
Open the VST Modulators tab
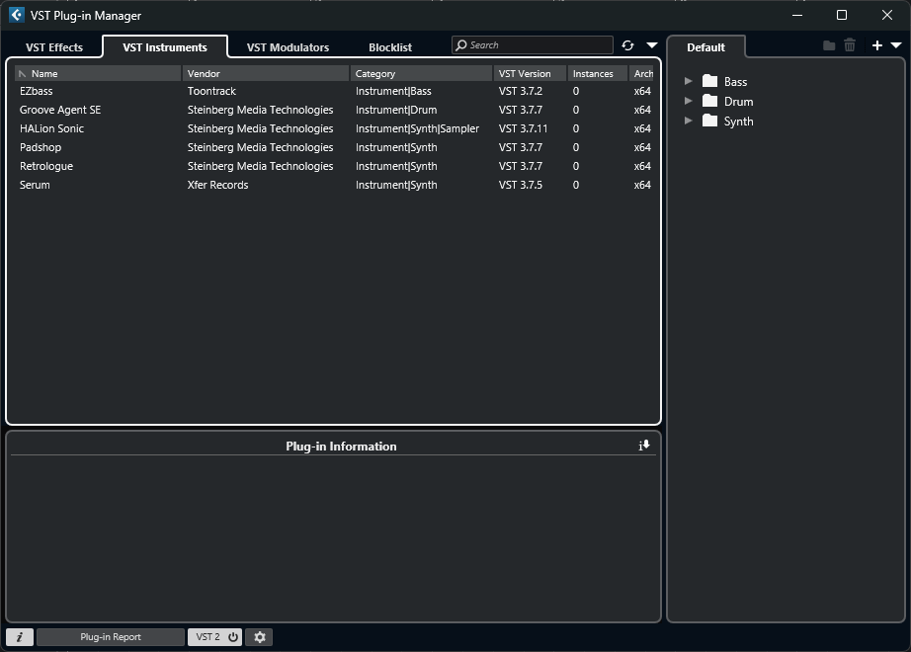pos(288,47)
